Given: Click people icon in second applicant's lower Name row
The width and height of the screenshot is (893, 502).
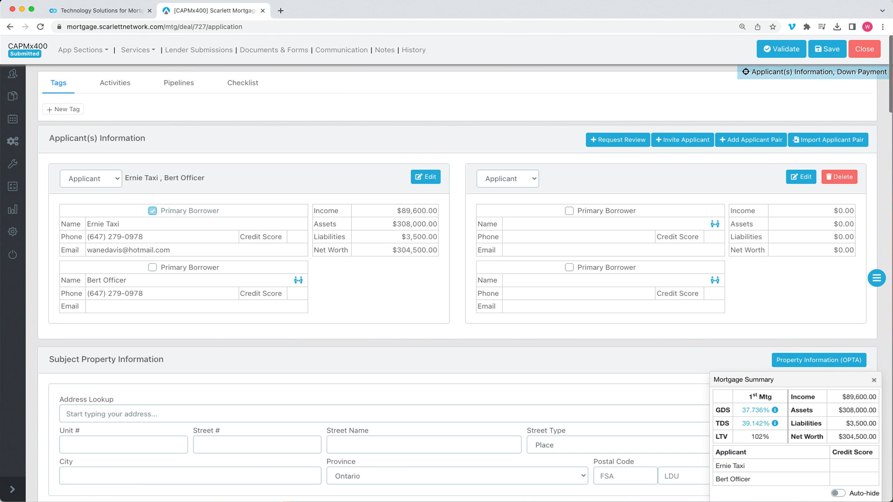Looking at the screenshot, I should tap(715, 280).
